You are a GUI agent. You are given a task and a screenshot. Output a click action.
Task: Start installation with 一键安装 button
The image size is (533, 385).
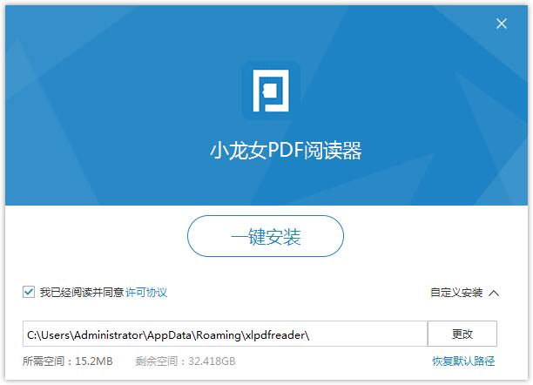266,236
